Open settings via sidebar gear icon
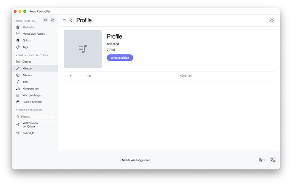292x185 pixels. (45, 20)
